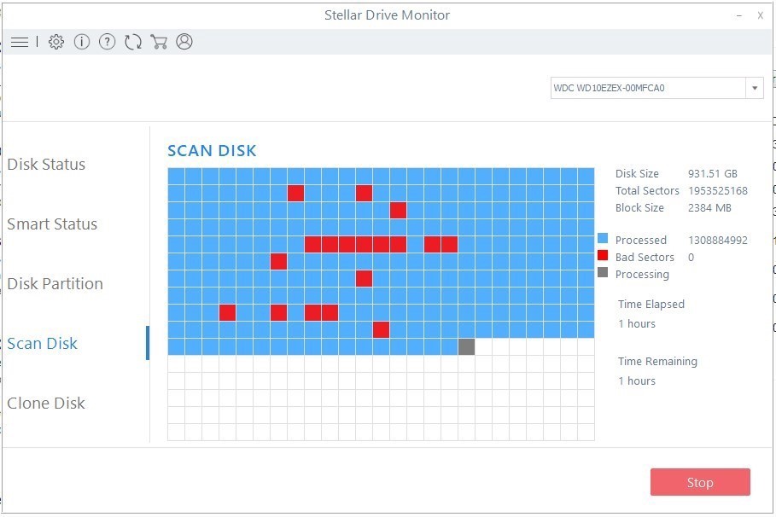Go to Disk Partition view
Screen dimensions: 776x517
55,284
